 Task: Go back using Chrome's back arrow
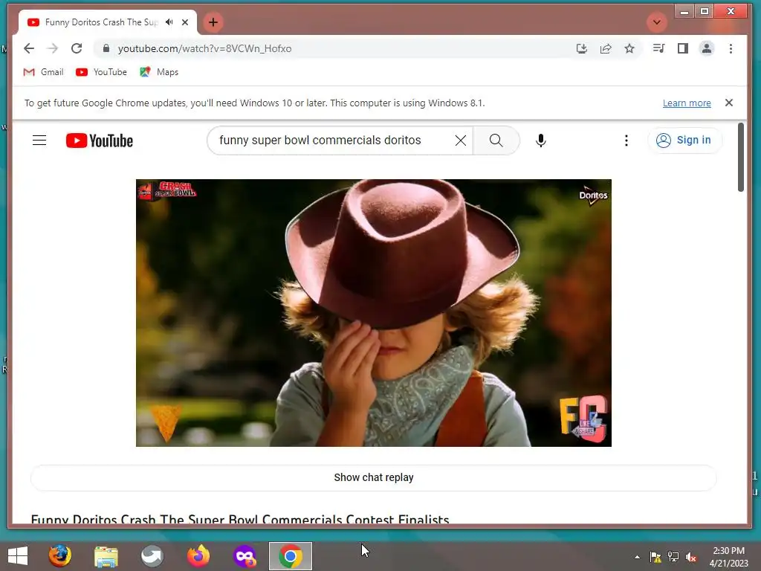[29, 48]
